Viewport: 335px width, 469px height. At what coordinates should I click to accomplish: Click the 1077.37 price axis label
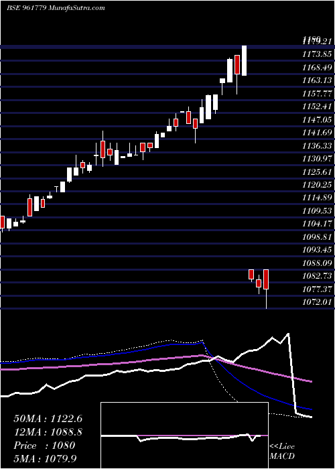pyautogui.click(x=317, y=289)
